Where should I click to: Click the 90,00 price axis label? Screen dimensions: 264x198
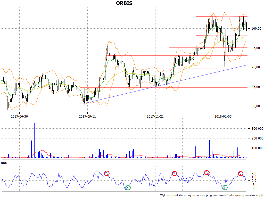[256, 67]
